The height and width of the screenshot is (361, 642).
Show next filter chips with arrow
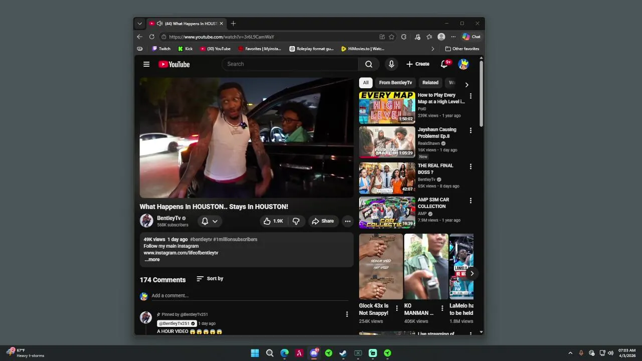[x=466, y=85]
